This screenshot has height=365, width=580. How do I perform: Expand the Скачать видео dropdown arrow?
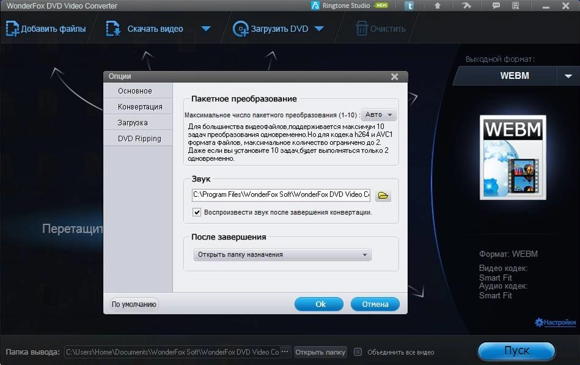[x=206, y=29]
